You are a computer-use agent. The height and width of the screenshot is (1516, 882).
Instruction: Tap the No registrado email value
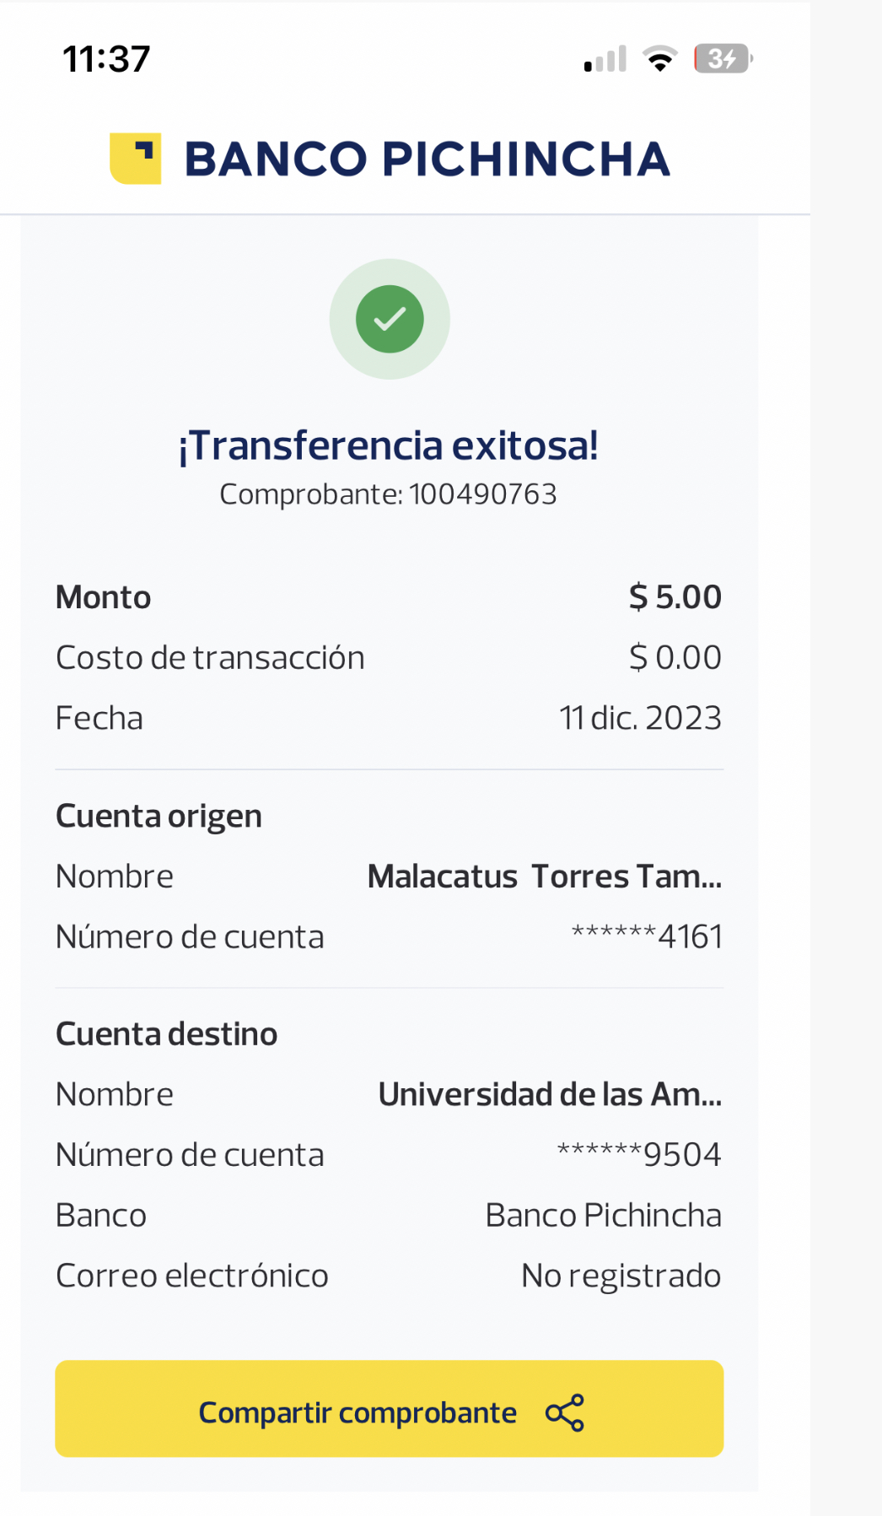621,1276
